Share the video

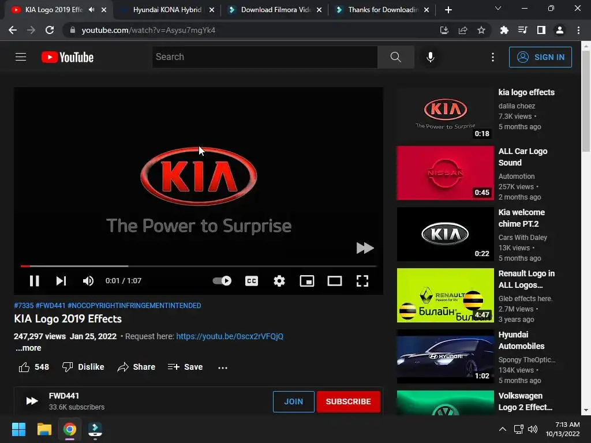tap(136, 367)
